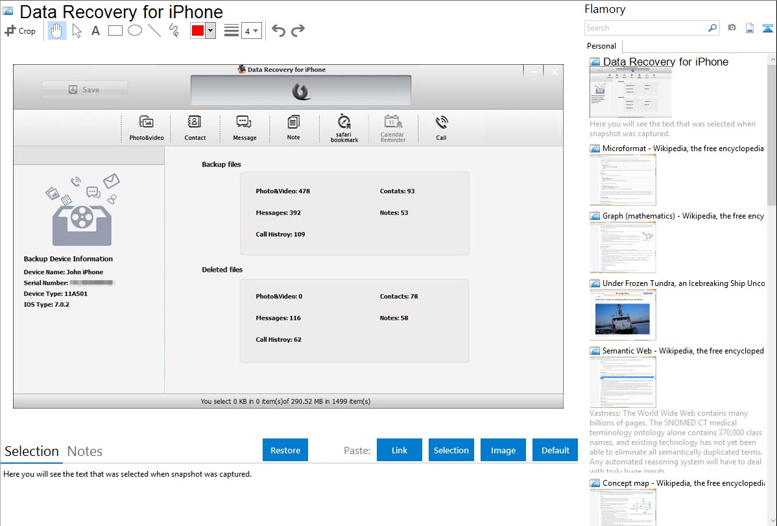777x526 pixels.
Task: Click into the Flamory Search field
Action: tap(645, 28)
